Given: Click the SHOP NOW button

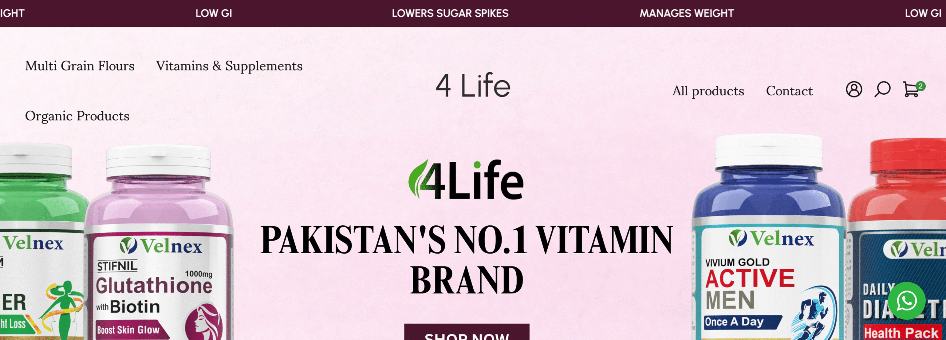Looking at the screenshot, I should pos(467,332).
